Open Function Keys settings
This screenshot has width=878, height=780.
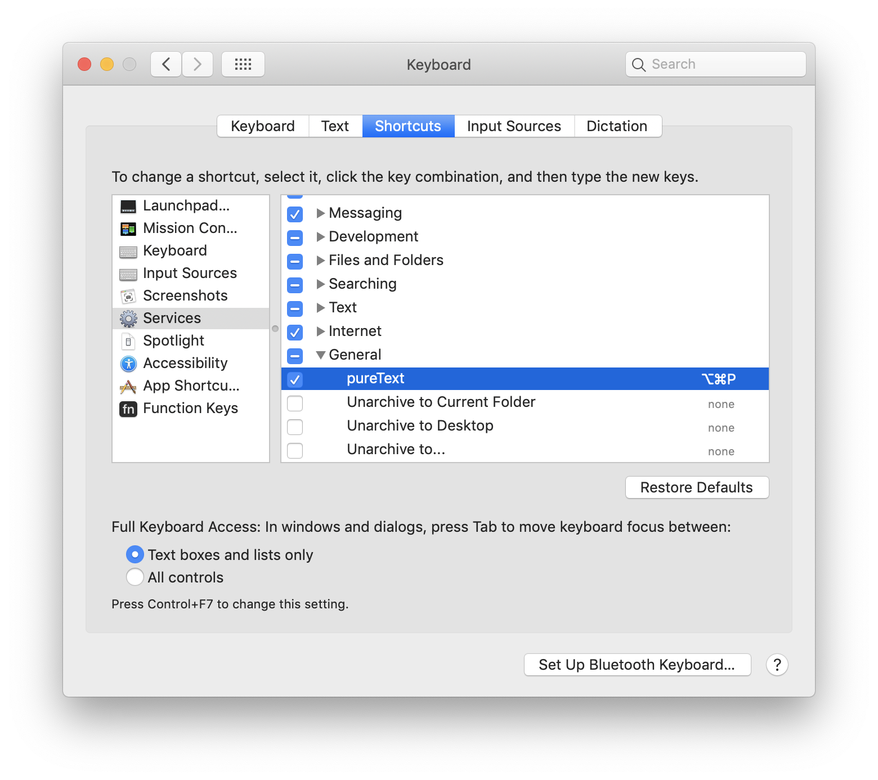(x=191, y=408)
